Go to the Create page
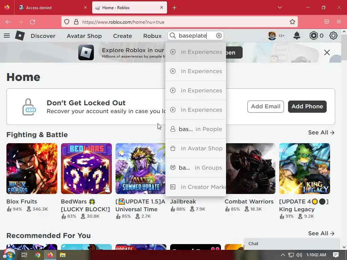The height and width of the screenshot is (260, 347). click(122, 36)
